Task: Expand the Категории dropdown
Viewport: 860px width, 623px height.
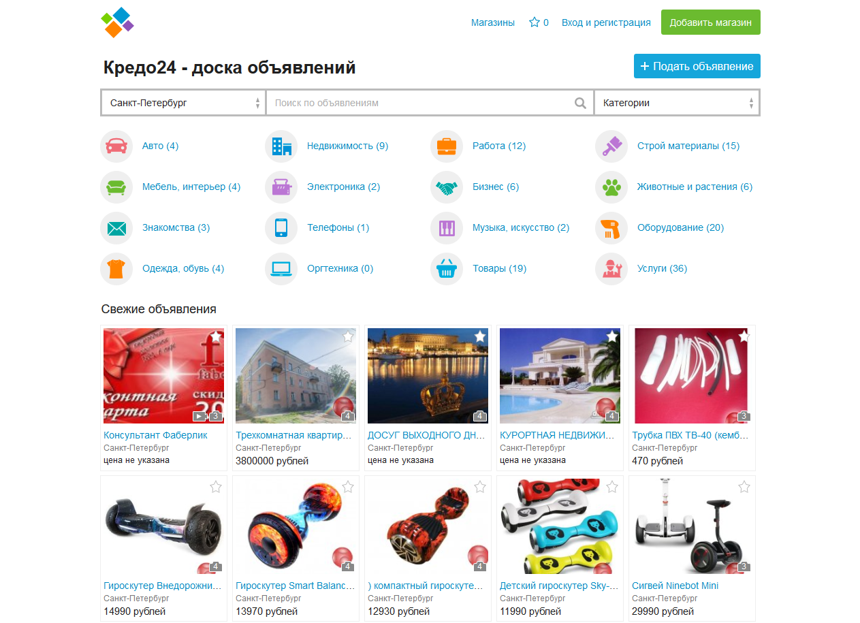Action: pos(677,103)
